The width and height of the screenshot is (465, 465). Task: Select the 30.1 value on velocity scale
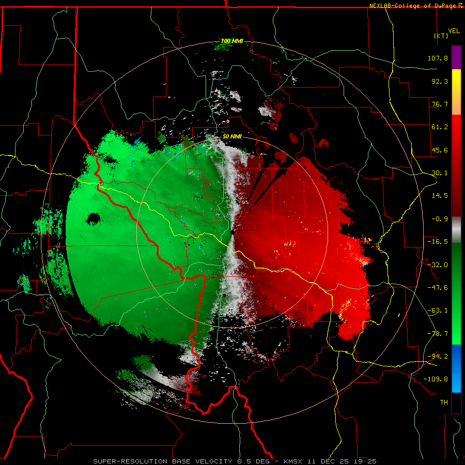tap(440, 173)
